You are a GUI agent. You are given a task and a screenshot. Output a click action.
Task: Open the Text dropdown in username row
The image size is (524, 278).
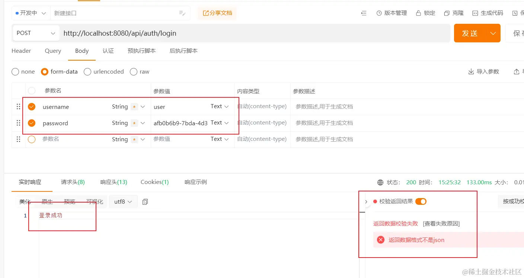[220, 106]
